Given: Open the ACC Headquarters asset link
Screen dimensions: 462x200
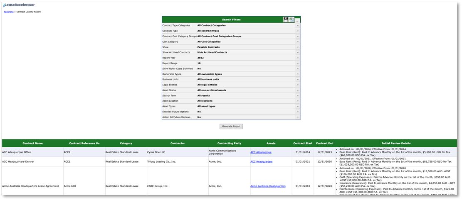Looking at the screenshot, I should tap(261, 162).
